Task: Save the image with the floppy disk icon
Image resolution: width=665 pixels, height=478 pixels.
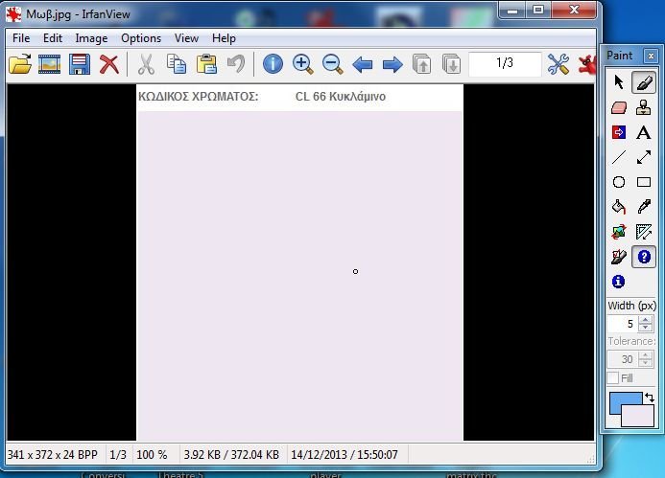Action: point(80,64)
